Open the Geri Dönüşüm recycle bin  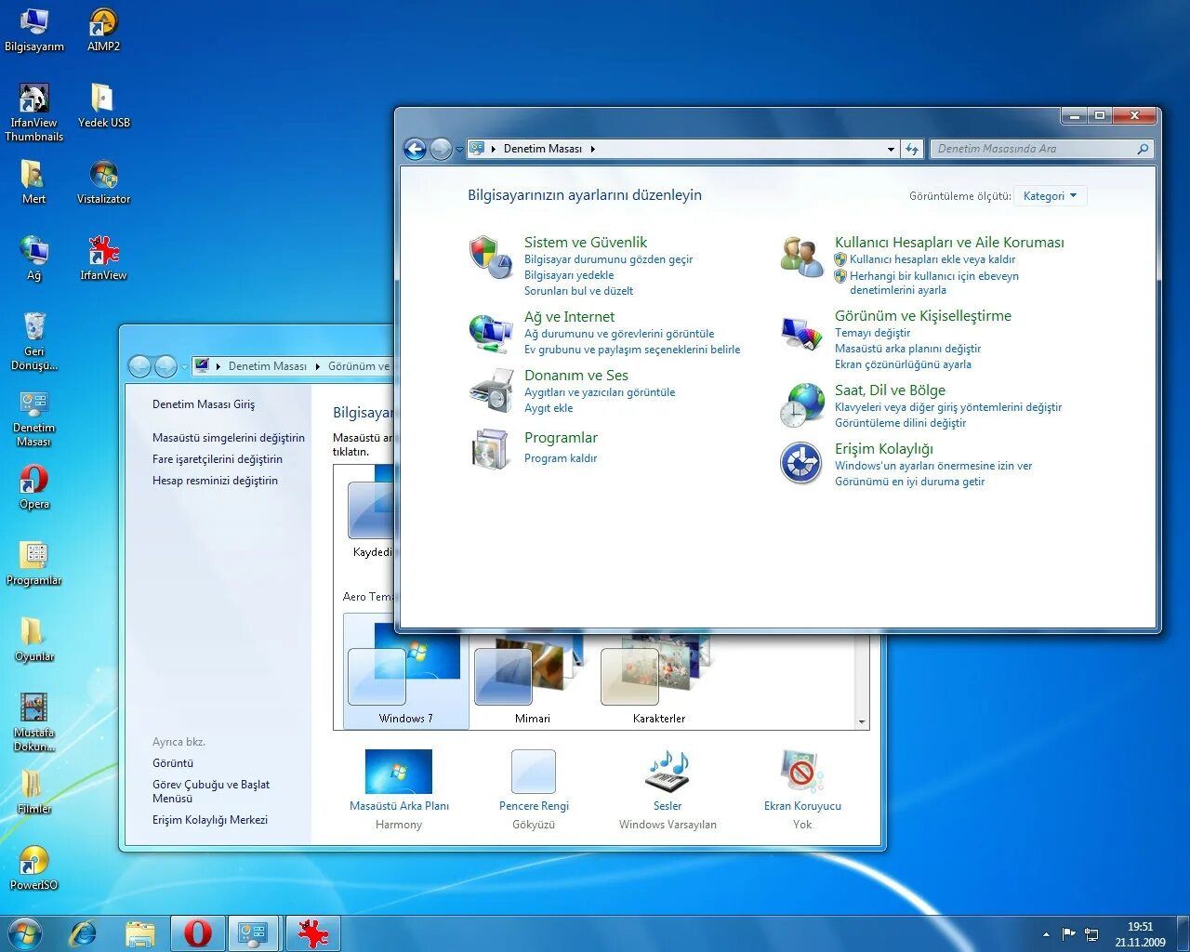tap(34, 340)
